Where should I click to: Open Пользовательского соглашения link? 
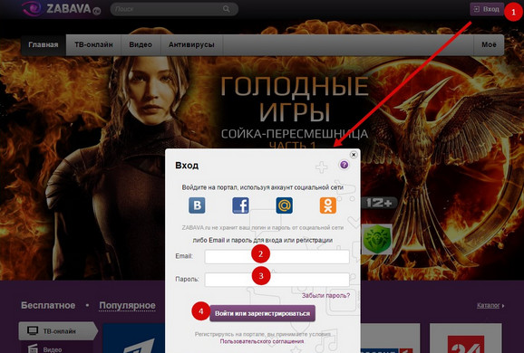point(262,341)
